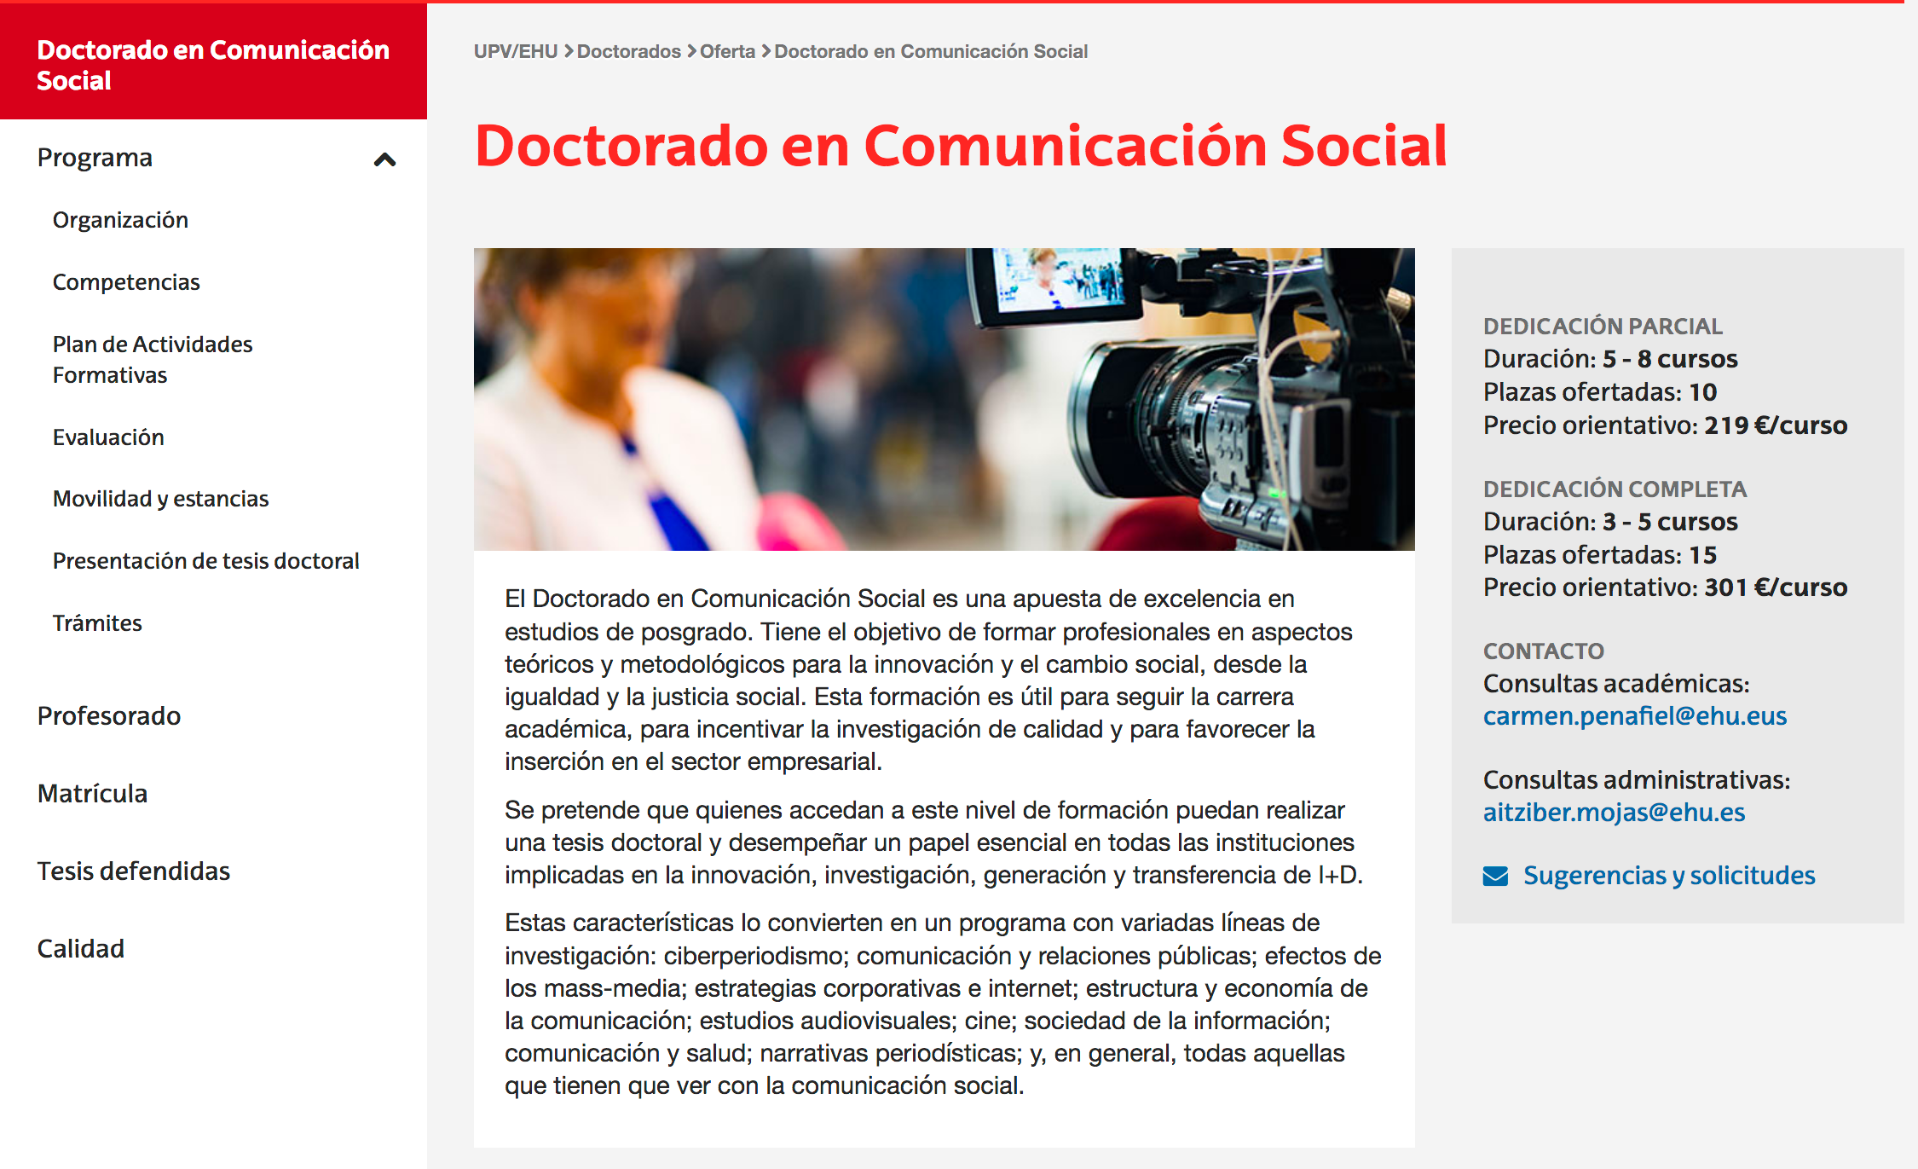Go to Evaluación section
The height and width of the screenshot is (1169, 1918).
pyautogui.click(x=108, y=437)
